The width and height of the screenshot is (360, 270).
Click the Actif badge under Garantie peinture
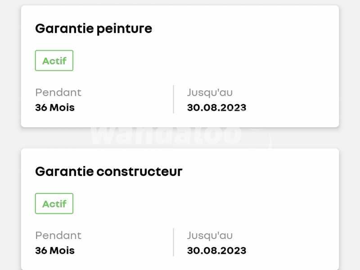[54, 61]
